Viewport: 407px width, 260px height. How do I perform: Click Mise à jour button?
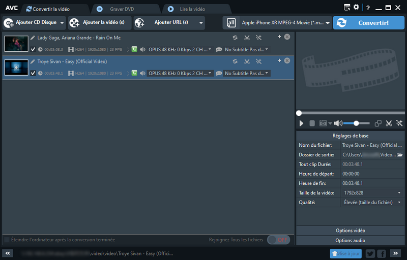pyautogui.click(x=346, y=253)
